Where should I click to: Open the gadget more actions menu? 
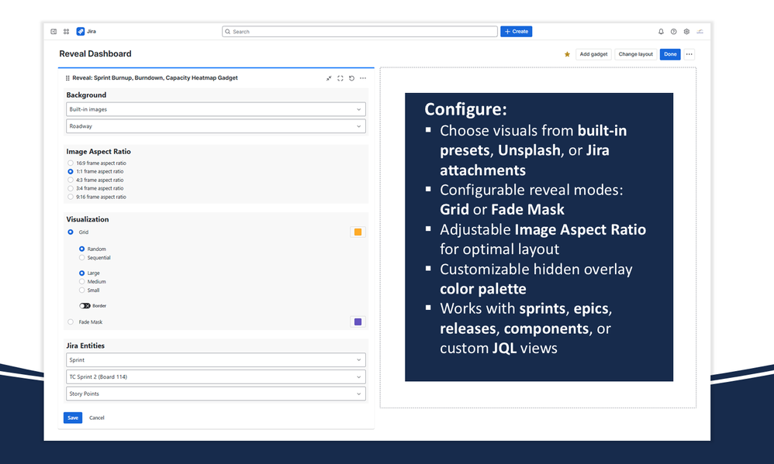tap(363, 78)
